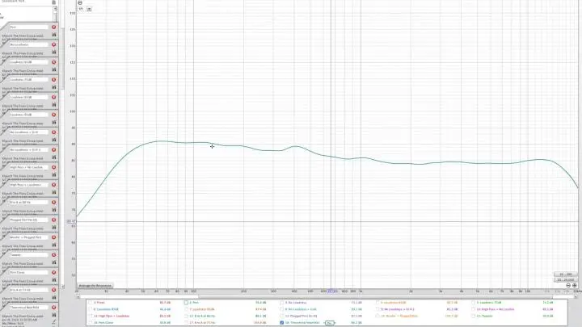This screenshot has width=582, height=327.
Task: Click the trash icon above measurement list
Action: (54, 2)
